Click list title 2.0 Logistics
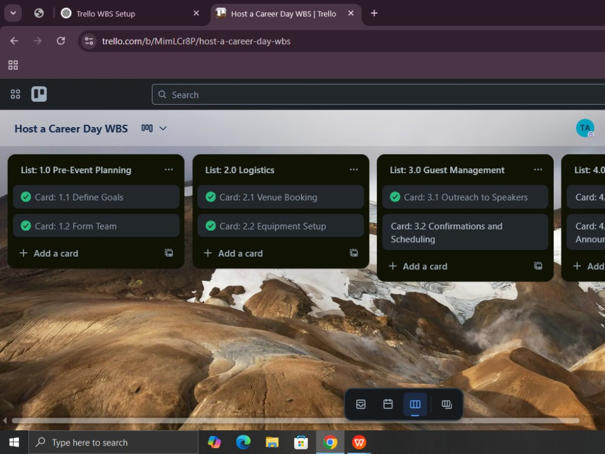The width and height of the screenshot is (605, 454). 240,170
